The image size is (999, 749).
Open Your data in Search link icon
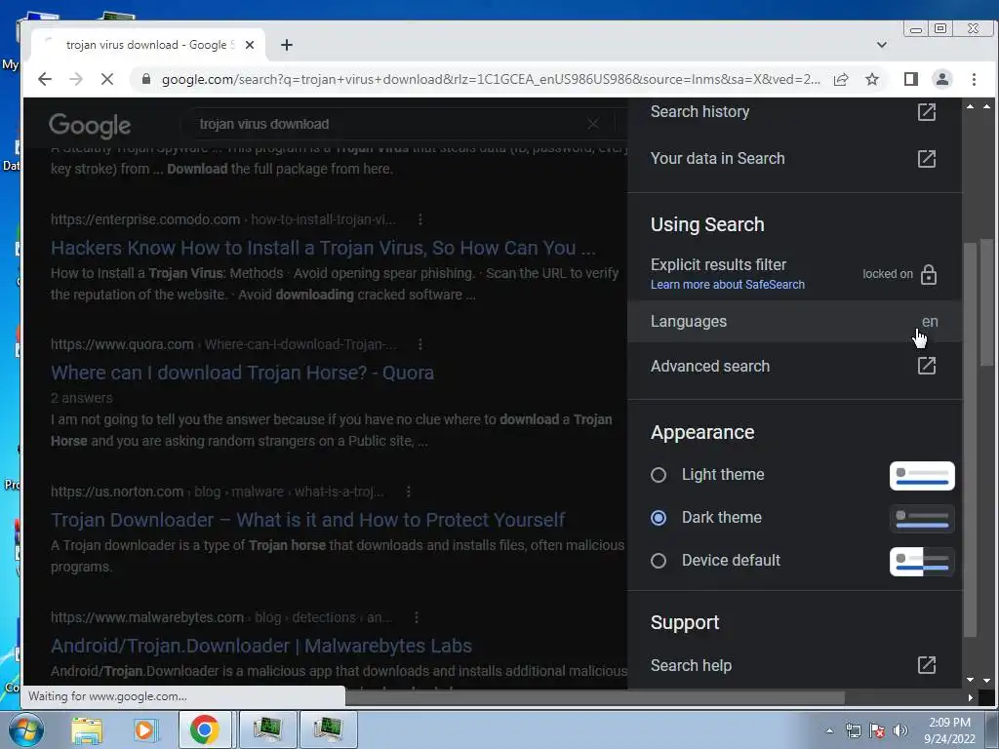[x=927, y=159]
